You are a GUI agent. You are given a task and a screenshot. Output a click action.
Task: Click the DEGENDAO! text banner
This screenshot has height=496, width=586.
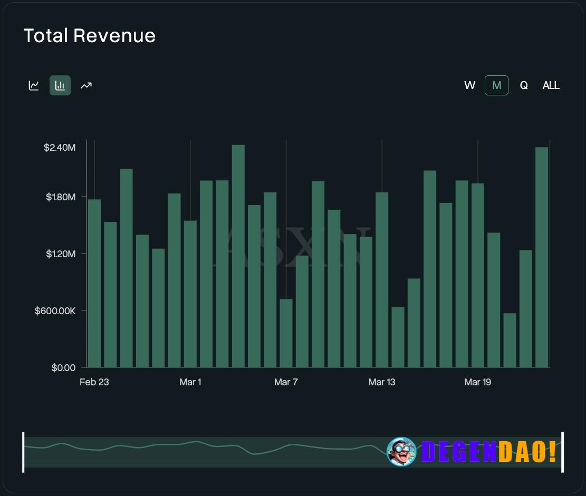[488, 452]
